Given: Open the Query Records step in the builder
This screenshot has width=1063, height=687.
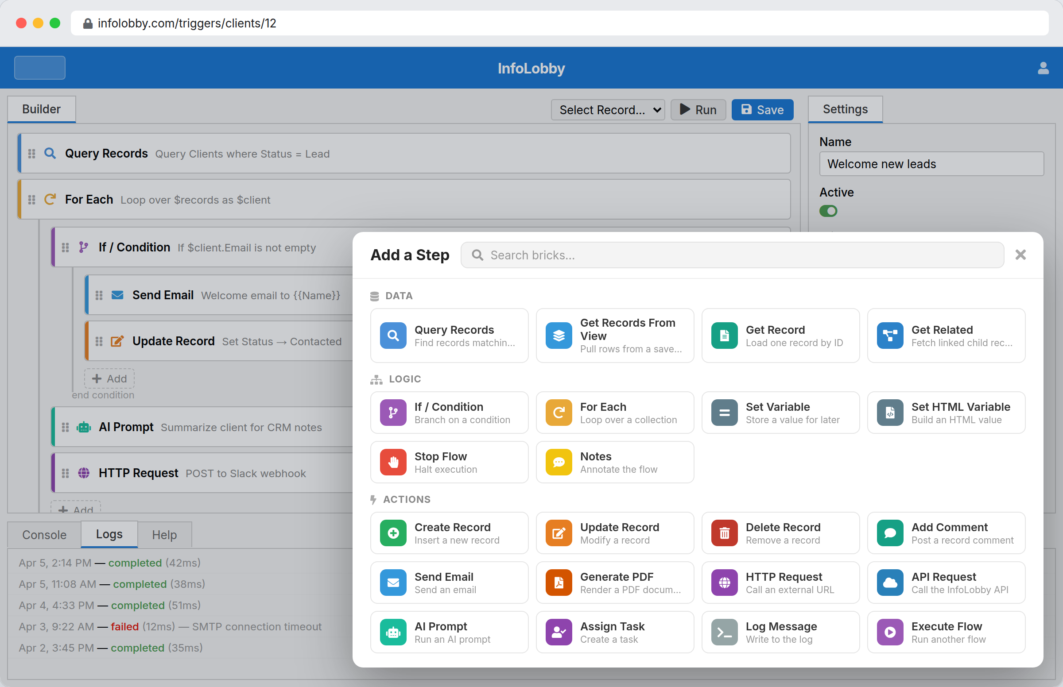Looking at the screenshot, I should pyautogui.click(x=404, y=154).
